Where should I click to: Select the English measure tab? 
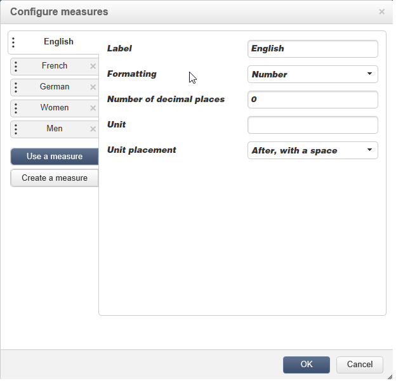[58, 42]
